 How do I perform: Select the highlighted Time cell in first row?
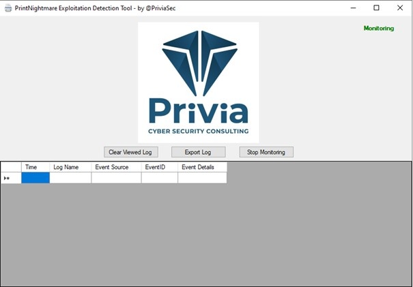[35, 178]
